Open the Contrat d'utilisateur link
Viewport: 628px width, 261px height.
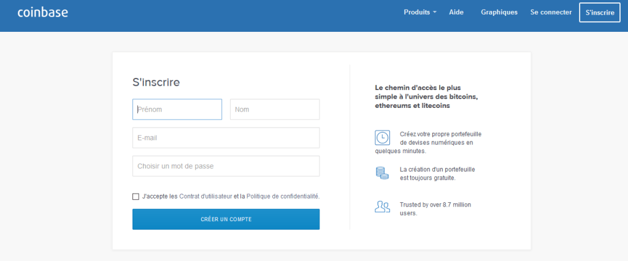pos(206,197)
